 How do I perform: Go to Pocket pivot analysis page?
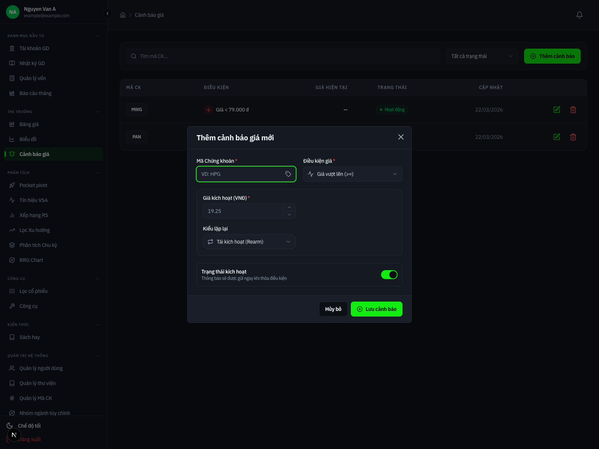[x=33, y=185]
